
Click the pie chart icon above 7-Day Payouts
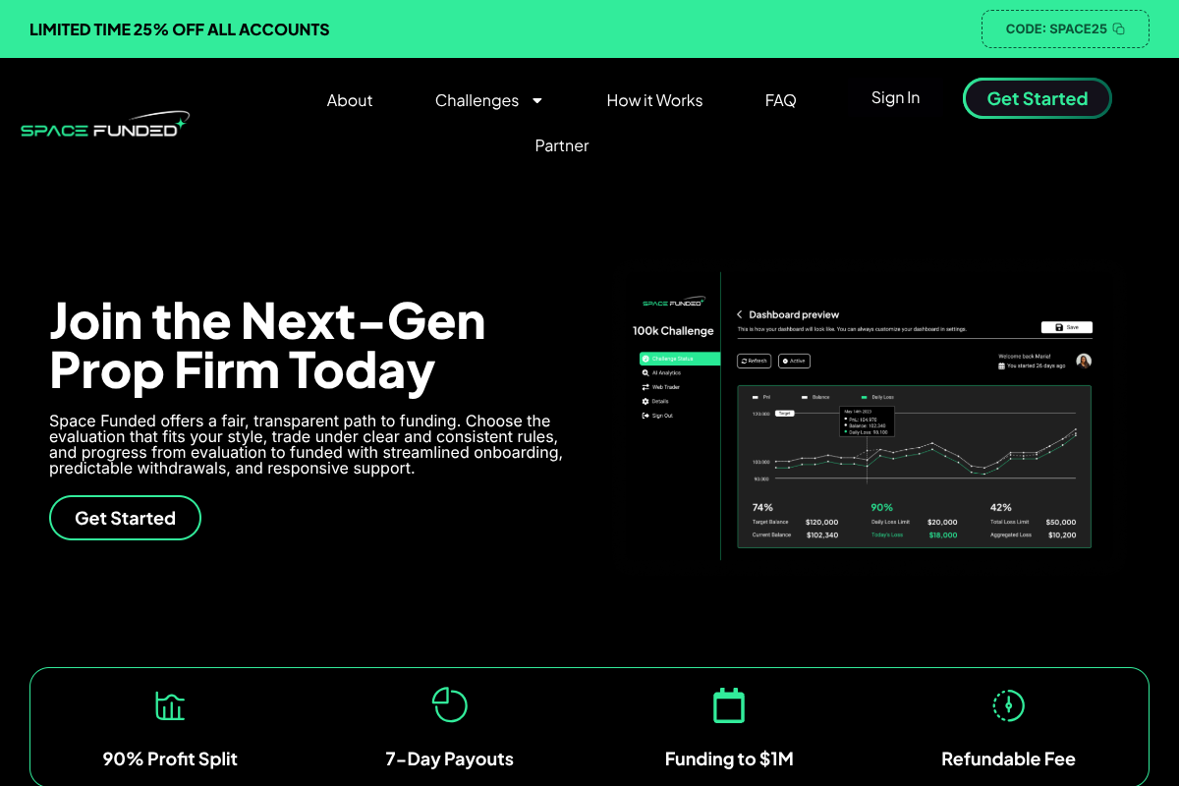(x=450, y=705)
